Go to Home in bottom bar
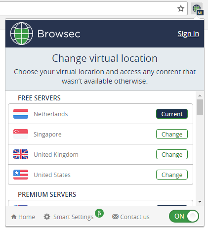208x229 pixels. pyautogui.click(x=23, y=217)
